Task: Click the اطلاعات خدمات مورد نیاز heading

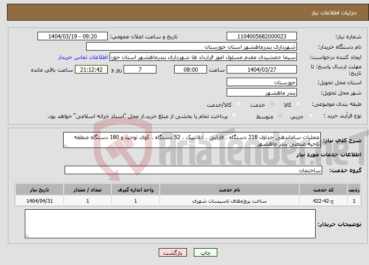Action: pyautogui.click(x=329, y=155)
